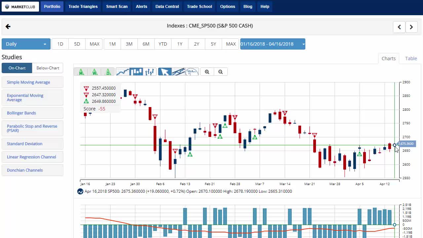
Task: Click the weekly red triangle in the score legend
Action: 86,95
